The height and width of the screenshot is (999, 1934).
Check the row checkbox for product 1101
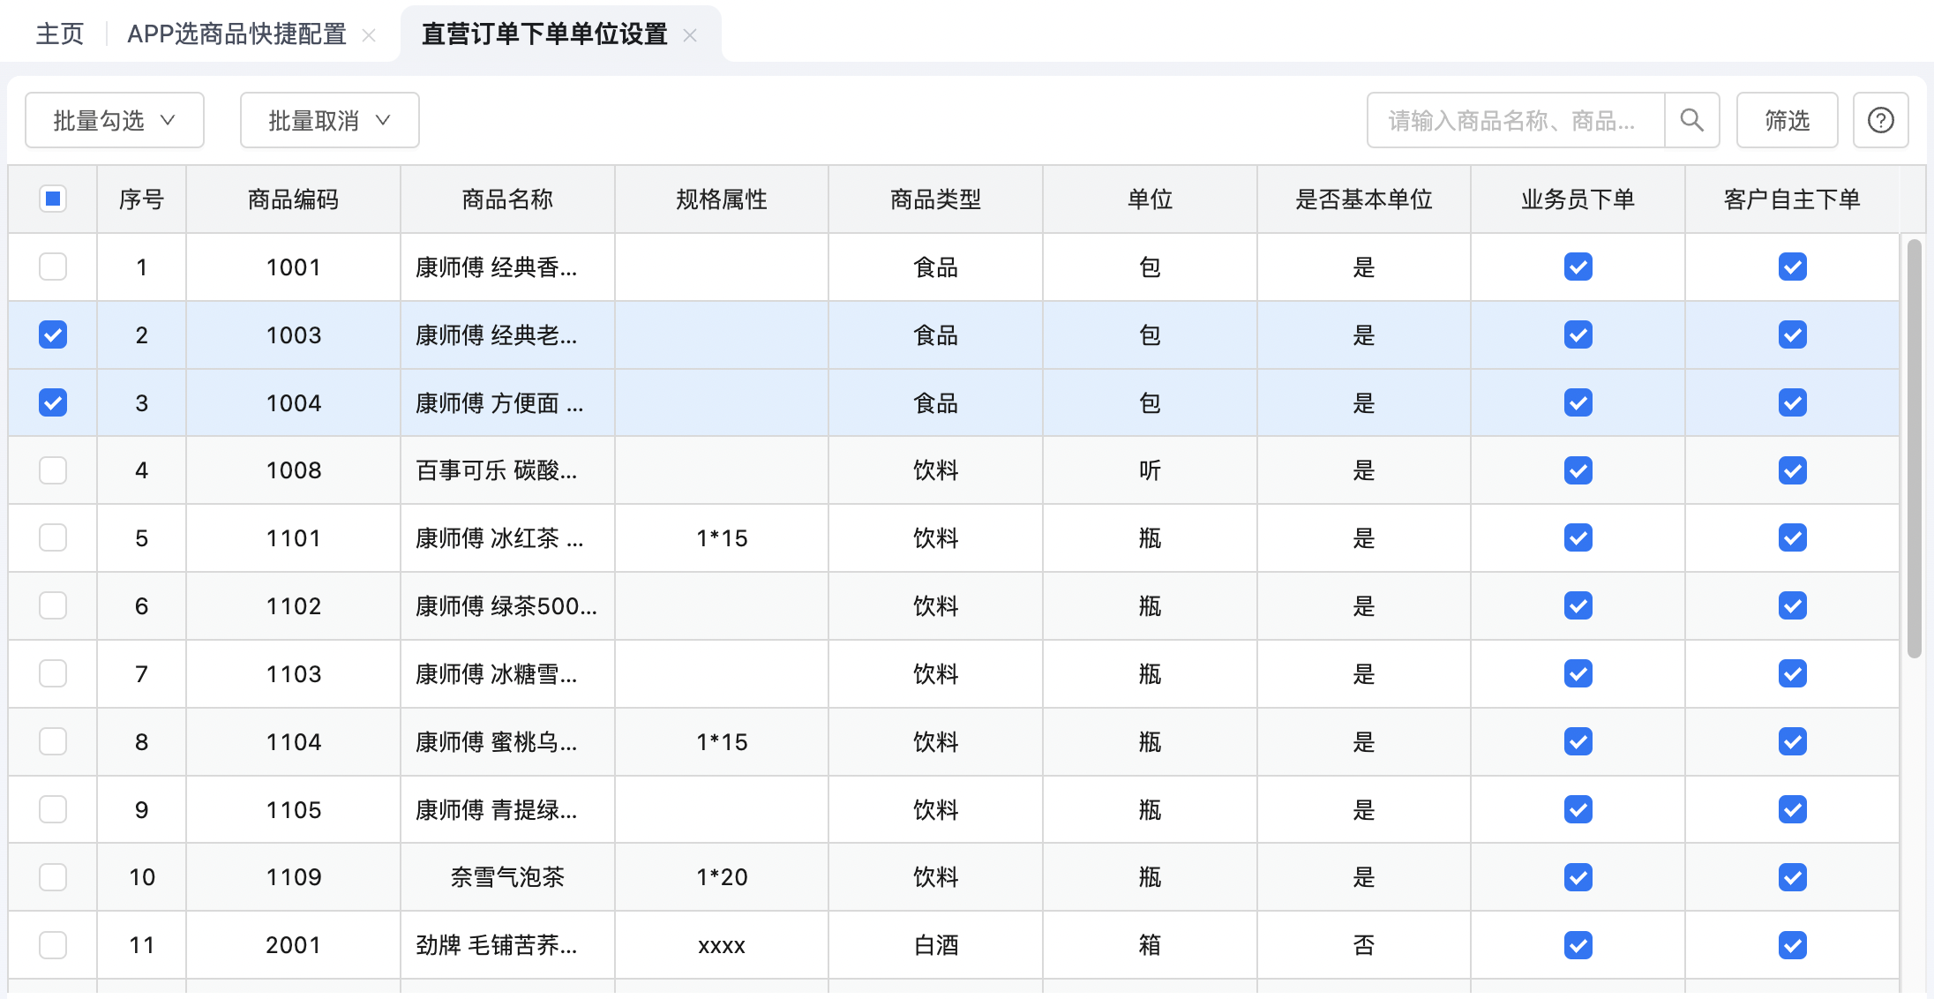53,537
